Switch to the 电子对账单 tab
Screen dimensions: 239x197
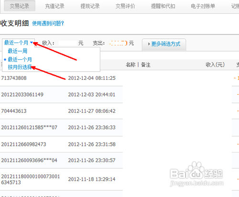203,6
